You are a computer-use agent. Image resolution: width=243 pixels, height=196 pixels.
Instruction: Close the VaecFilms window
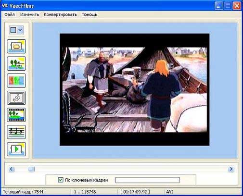[237, 6]
